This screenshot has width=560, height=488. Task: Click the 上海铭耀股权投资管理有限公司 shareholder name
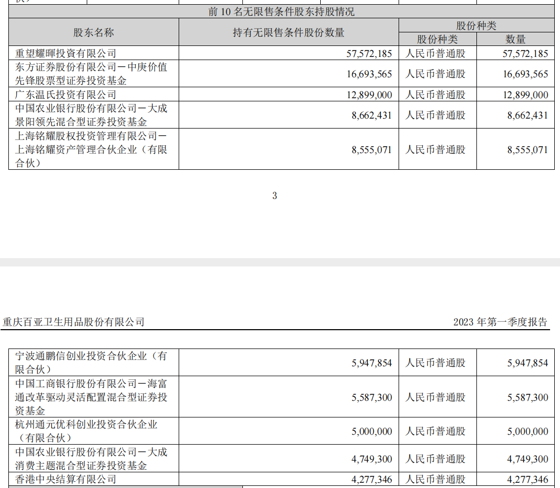pos(91,149)
